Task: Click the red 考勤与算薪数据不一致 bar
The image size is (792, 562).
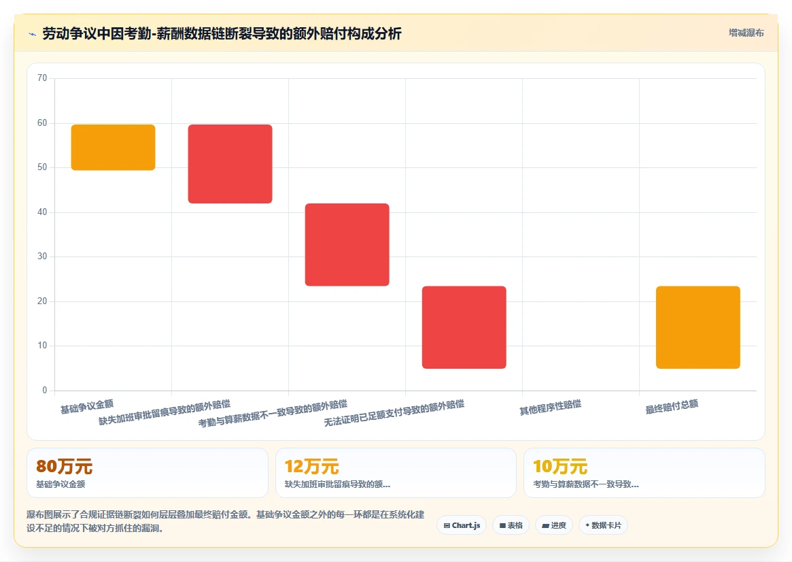Action: (347, 245)
